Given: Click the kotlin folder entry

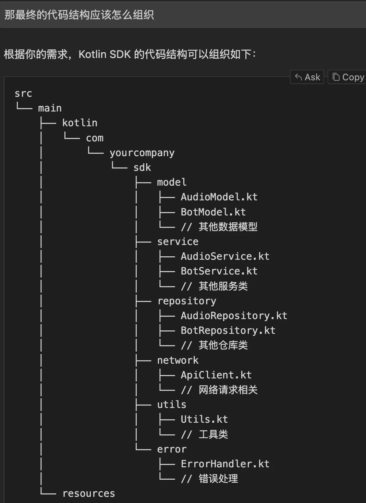Looking at the screenshot, I should pos(80,123).
